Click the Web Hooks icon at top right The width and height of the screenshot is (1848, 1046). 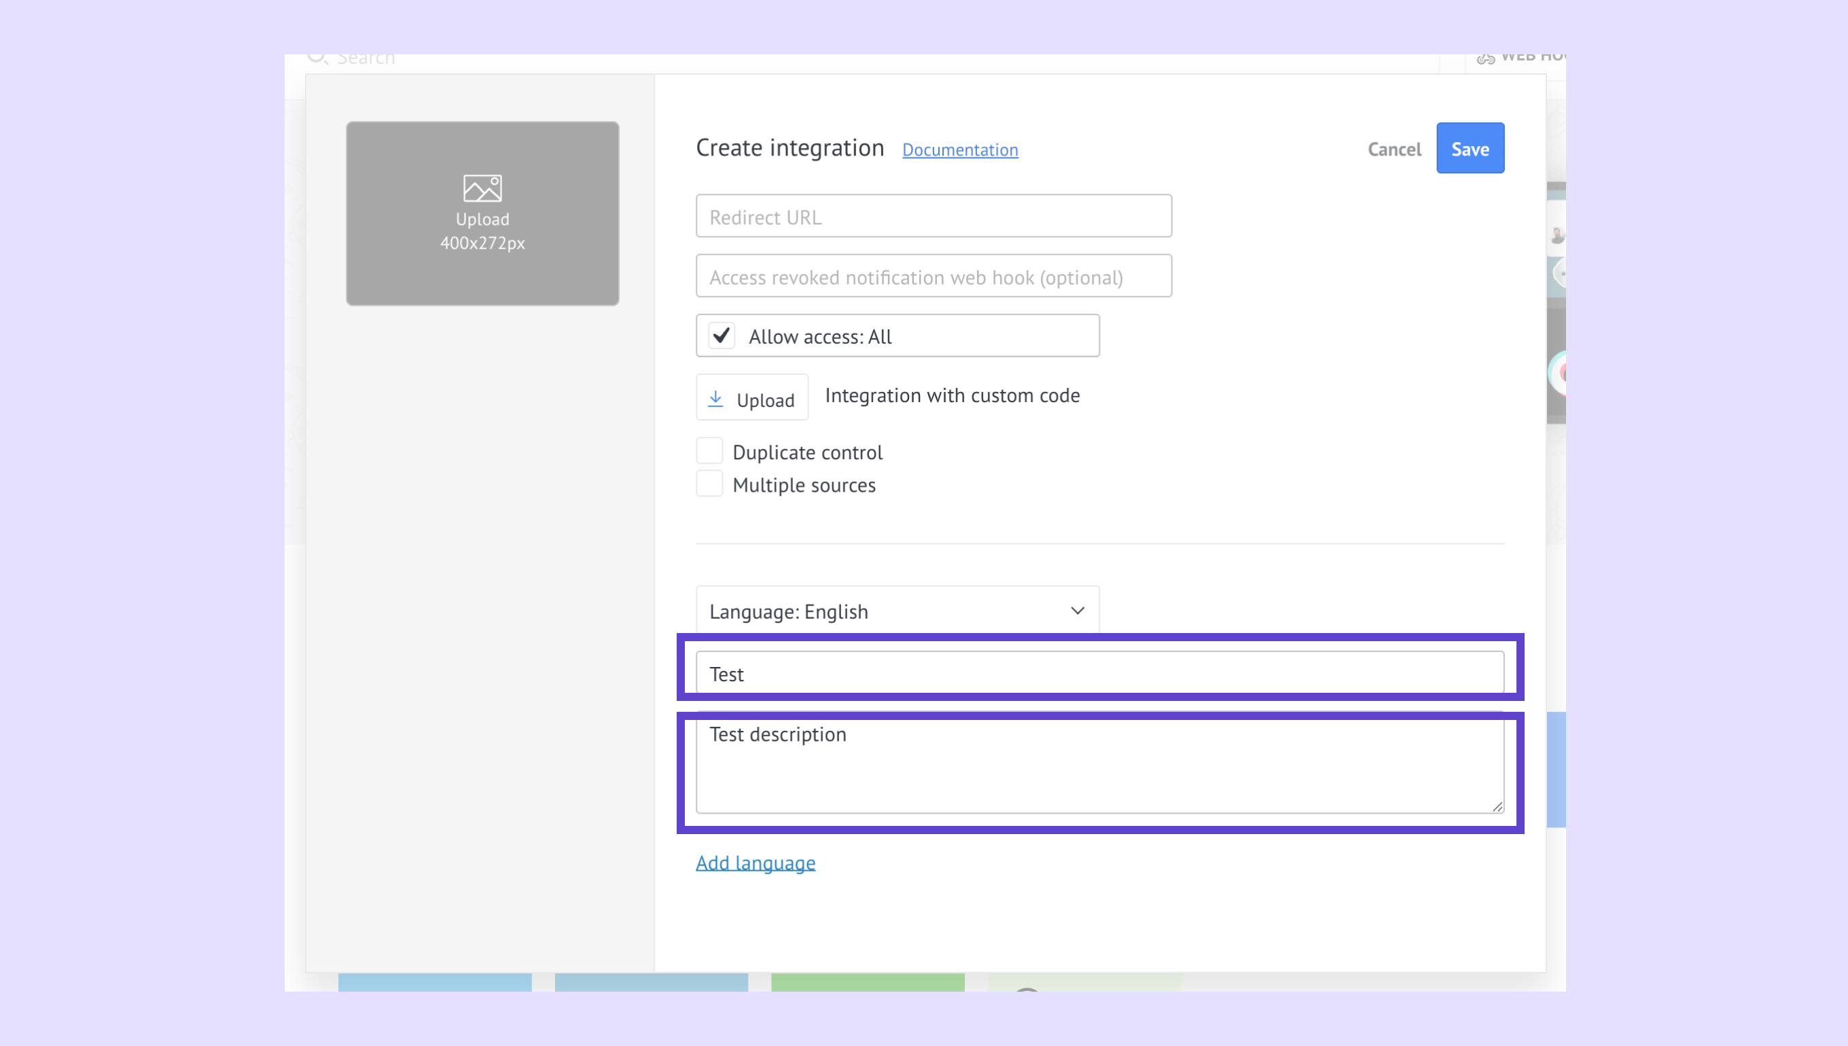coord(1485,58)
